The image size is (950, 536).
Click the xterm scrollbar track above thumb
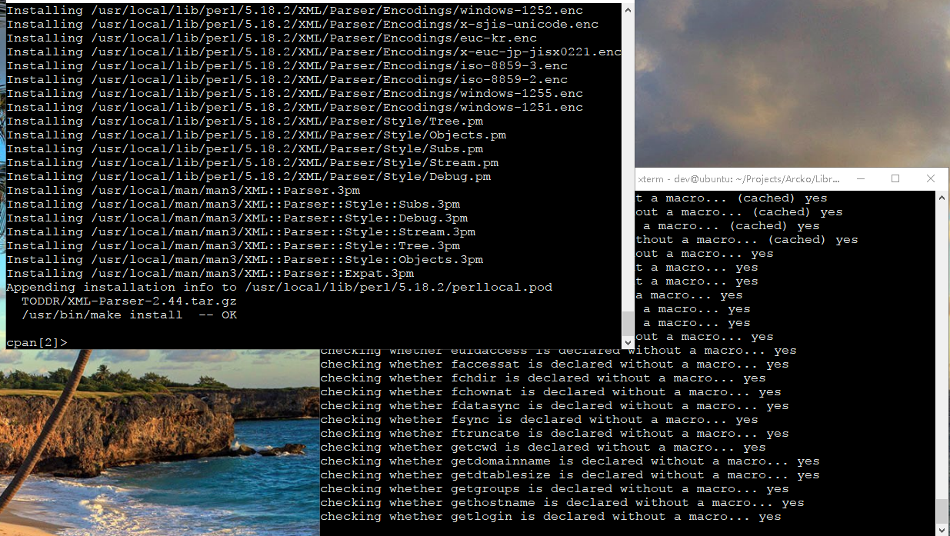[942, 346]
